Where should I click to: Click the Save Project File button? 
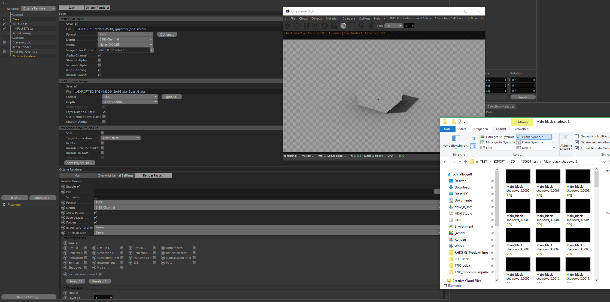79,163
